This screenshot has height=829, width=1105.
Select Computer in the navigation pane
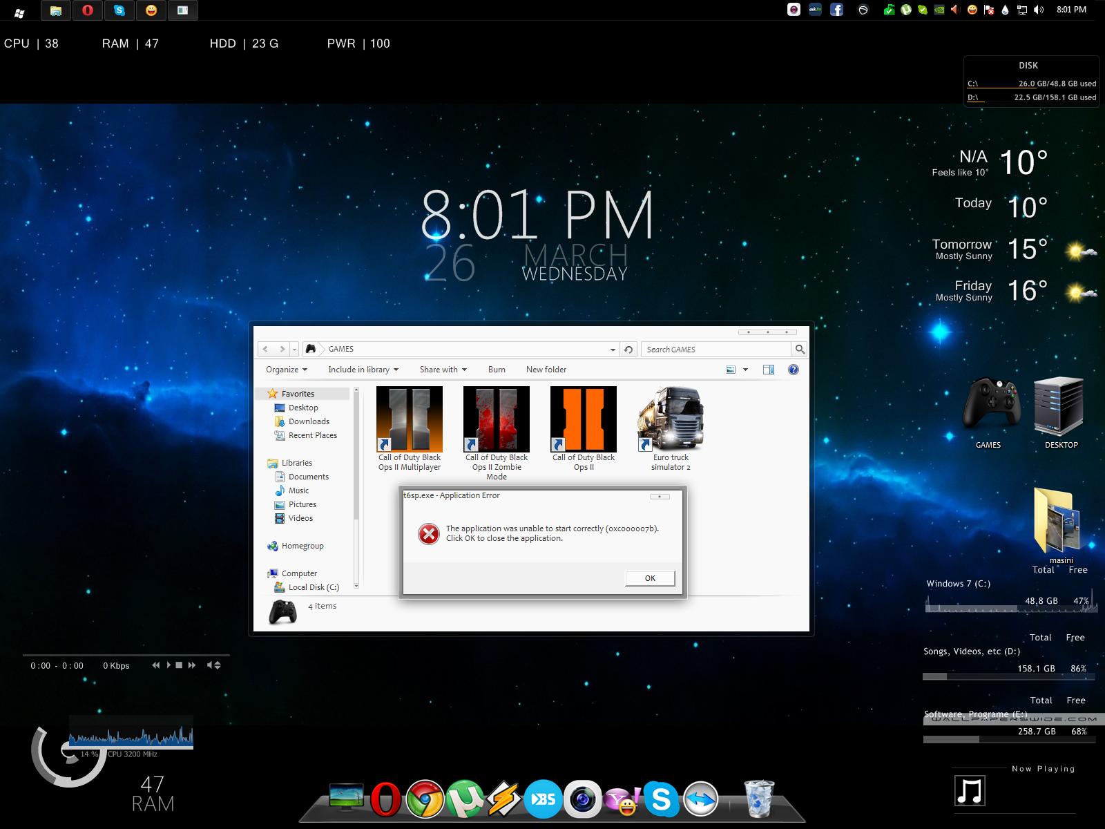click(x=299, y=573)
